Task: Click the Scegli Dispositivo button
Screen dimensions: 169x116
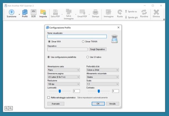Action: click(x=98, y=49)
